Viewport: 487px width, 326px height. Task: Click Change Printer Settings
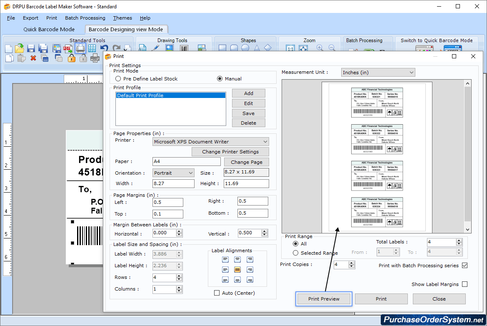coord(230,151)
